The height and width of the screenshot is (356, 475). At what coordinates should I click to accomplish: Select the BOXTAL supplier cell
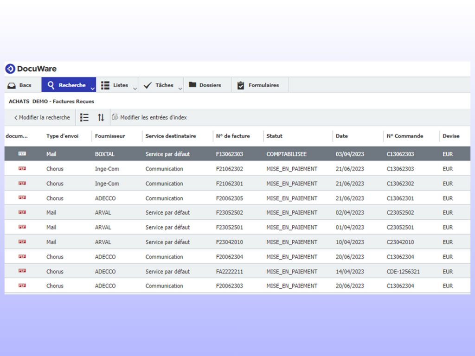point(104,154)
